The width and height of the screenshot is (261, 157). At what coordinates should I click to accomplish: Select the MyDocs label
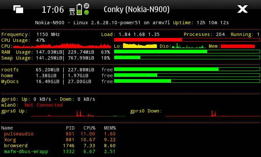point(10,81)
